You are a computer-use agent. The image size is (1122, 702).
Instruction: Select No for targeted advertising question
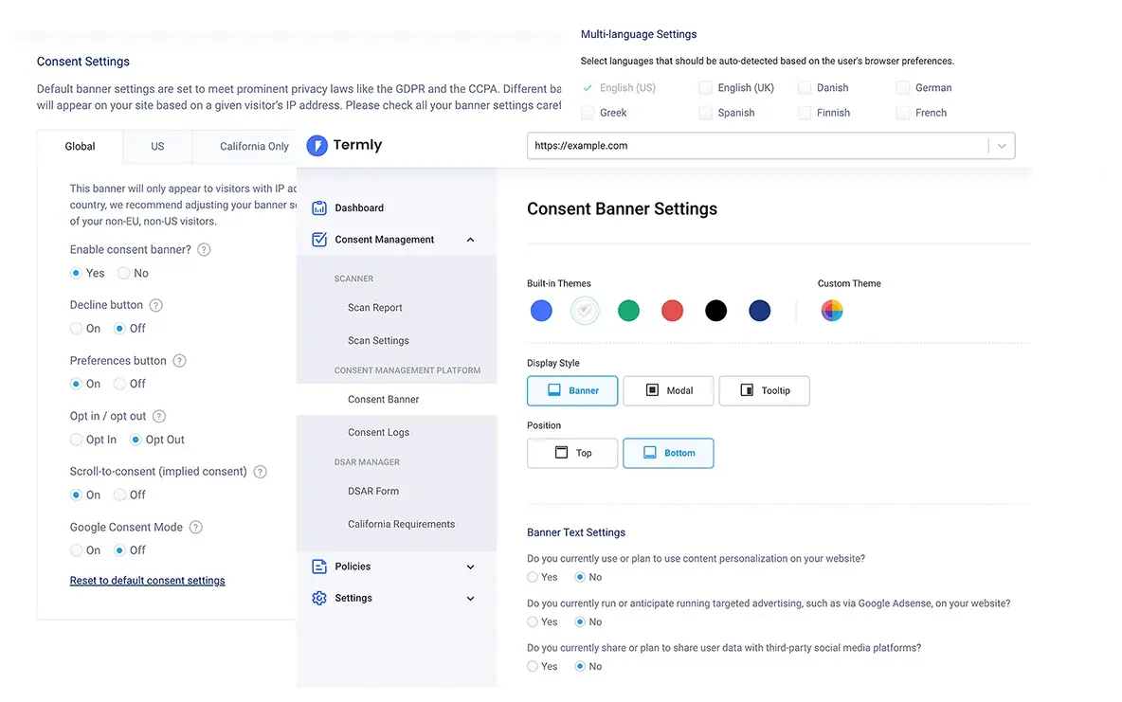coord(580,622)
